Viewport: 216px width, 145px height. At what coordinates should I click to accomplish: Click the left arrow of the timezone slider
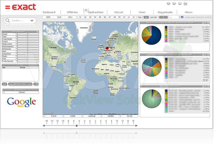(x=44, y=125)
